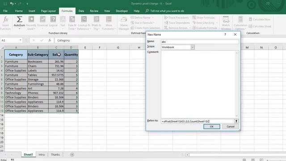Open the Name Manager icon
The width and height of the screenshot is (286, 161).
pos(124,19)
